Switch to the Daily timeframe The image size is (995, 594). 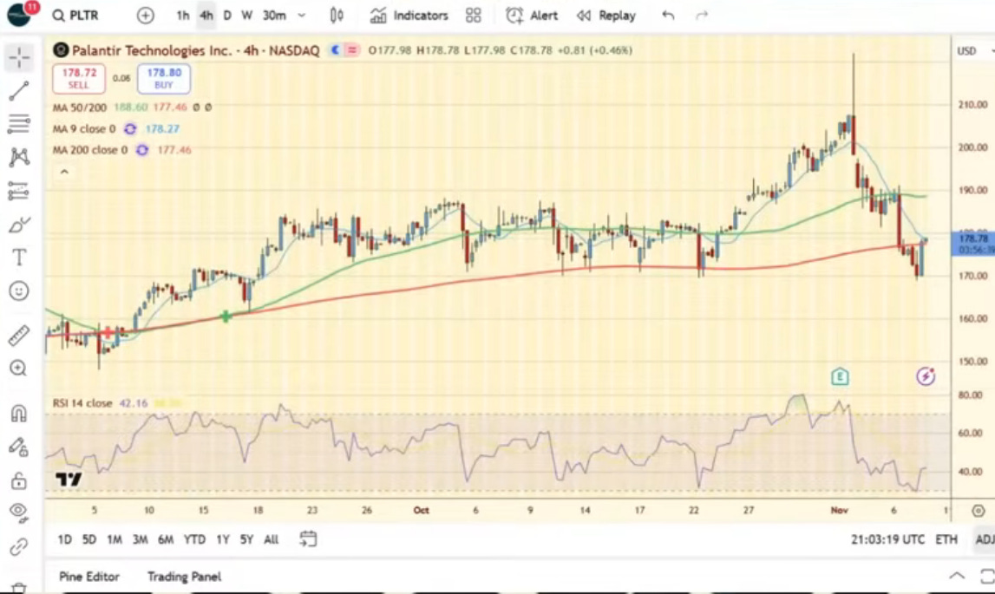point(227,16)
